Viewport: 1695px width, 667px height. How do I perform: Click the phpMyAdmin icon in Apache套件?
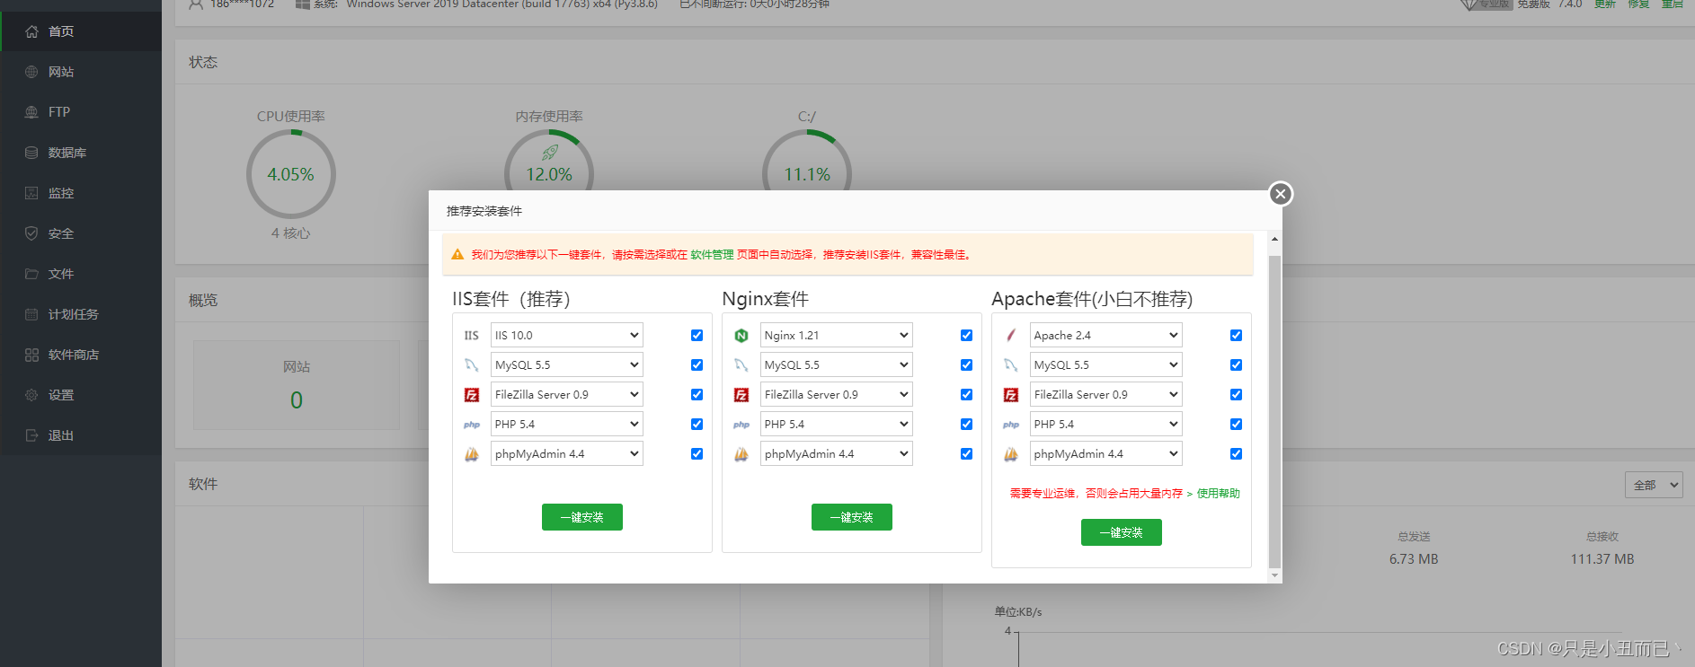point(1011,454)
